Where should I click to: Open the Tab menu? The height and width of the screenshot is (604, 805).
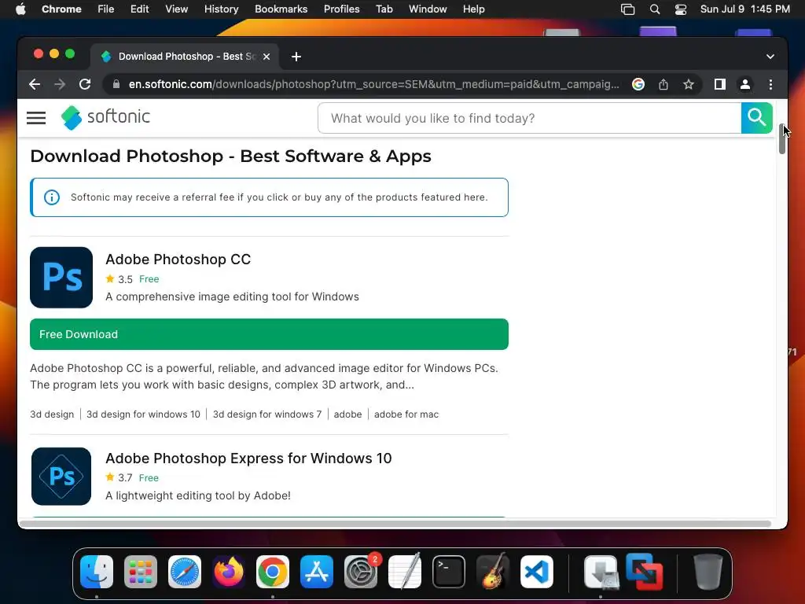click(x=384, y=9)
